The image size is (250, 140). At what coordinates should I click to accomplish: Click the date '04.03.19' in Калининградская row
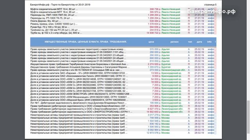pos(199,70)
